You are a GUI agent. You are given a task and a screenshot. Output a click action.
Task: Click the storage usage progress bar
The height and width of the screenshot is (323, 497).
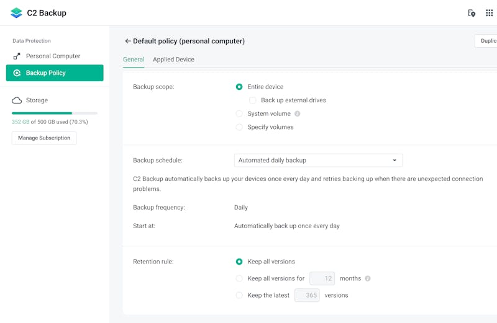point(55,113)
